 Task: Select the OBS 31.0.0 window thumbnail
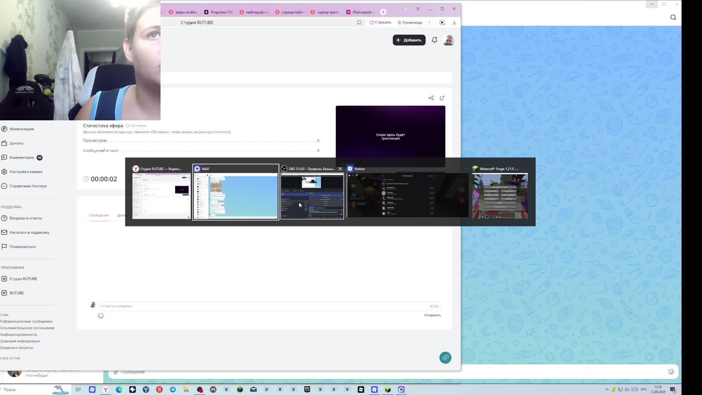click(x=312, y=196)
